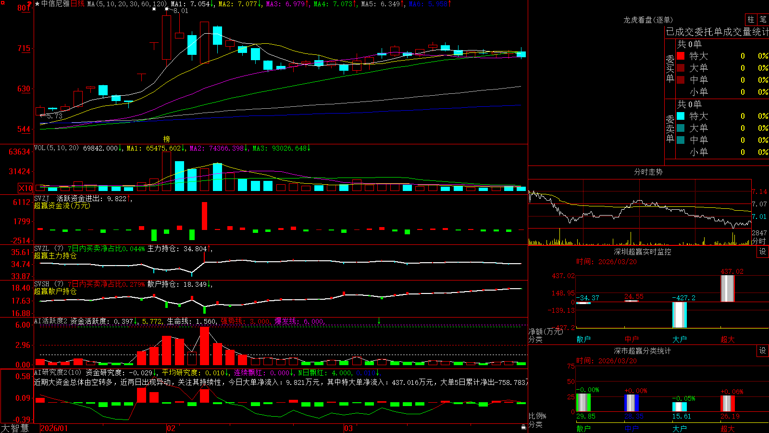
Task: Click the 超赢主力持仓 label
Action: [55, 255]
